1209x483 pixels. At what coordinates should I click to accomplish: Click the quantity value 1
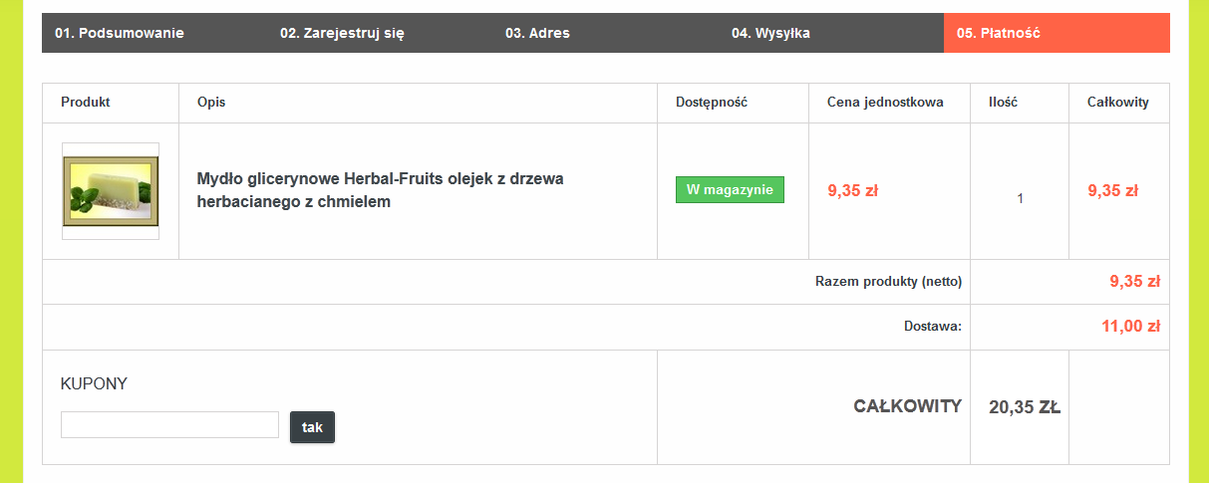coord(1020,198)
